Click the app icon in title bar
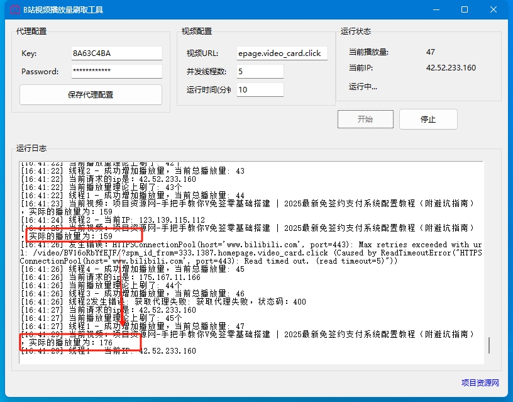The height and width of the screenshot is (402, 513). click(x=15, y=9)
